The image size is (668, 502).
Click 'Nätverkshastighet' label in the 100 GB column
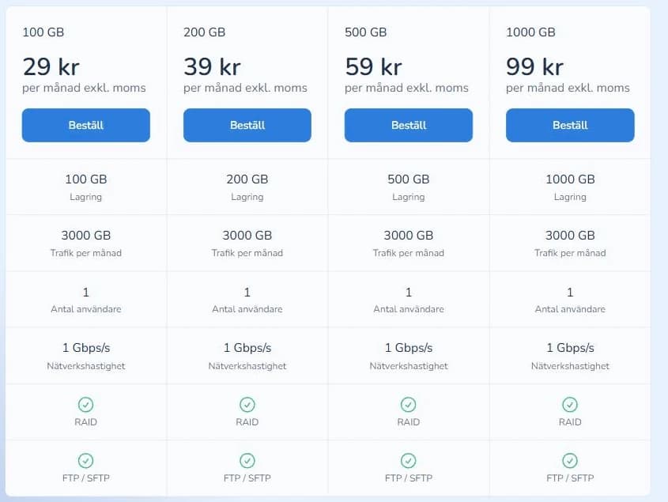(86, 366)
